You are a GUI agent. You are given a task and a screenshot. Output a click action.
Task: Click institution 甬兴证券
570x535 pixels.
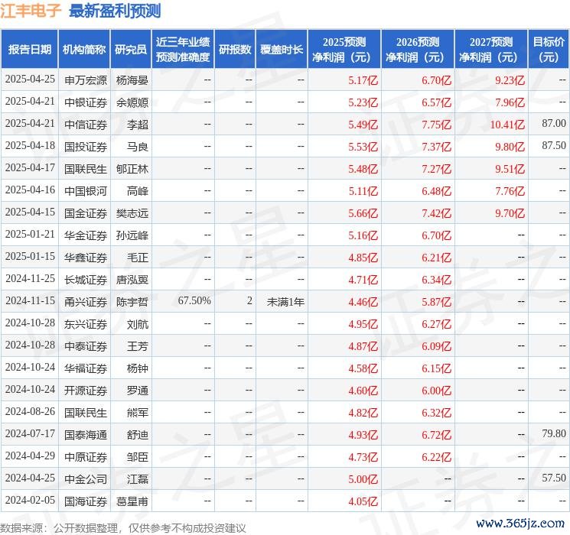coord(86,302)
